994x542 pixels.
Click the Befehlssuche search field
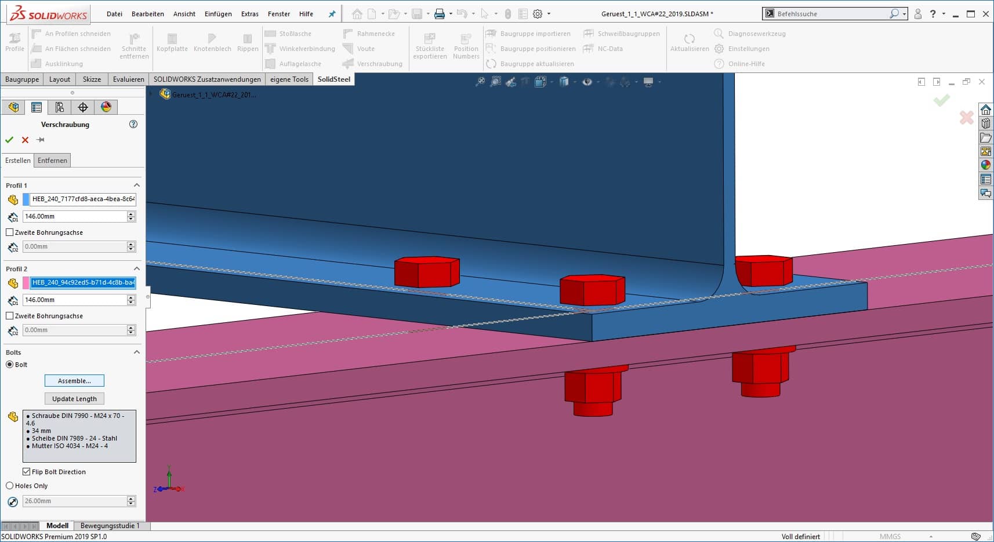[832, 14]
